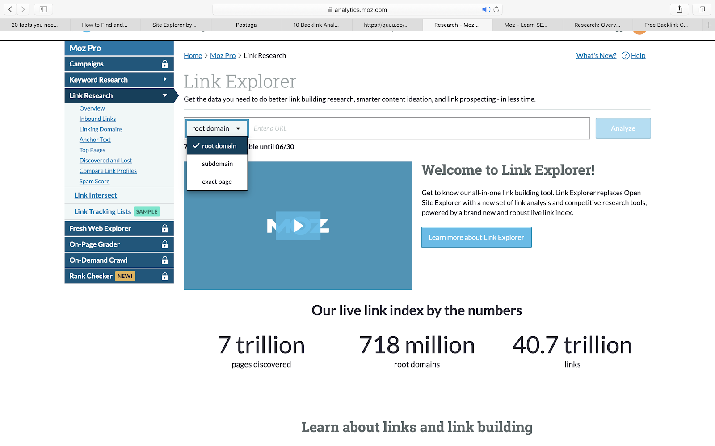
Task: Switch to the 'Site Explorer by...' tab
Action: (x=175, y=25)
